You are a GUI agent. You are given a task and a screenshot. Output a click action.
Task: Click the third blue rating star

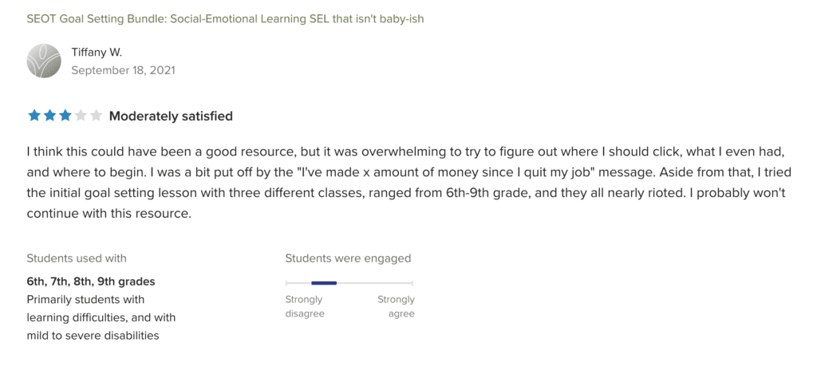pos(65,116)
